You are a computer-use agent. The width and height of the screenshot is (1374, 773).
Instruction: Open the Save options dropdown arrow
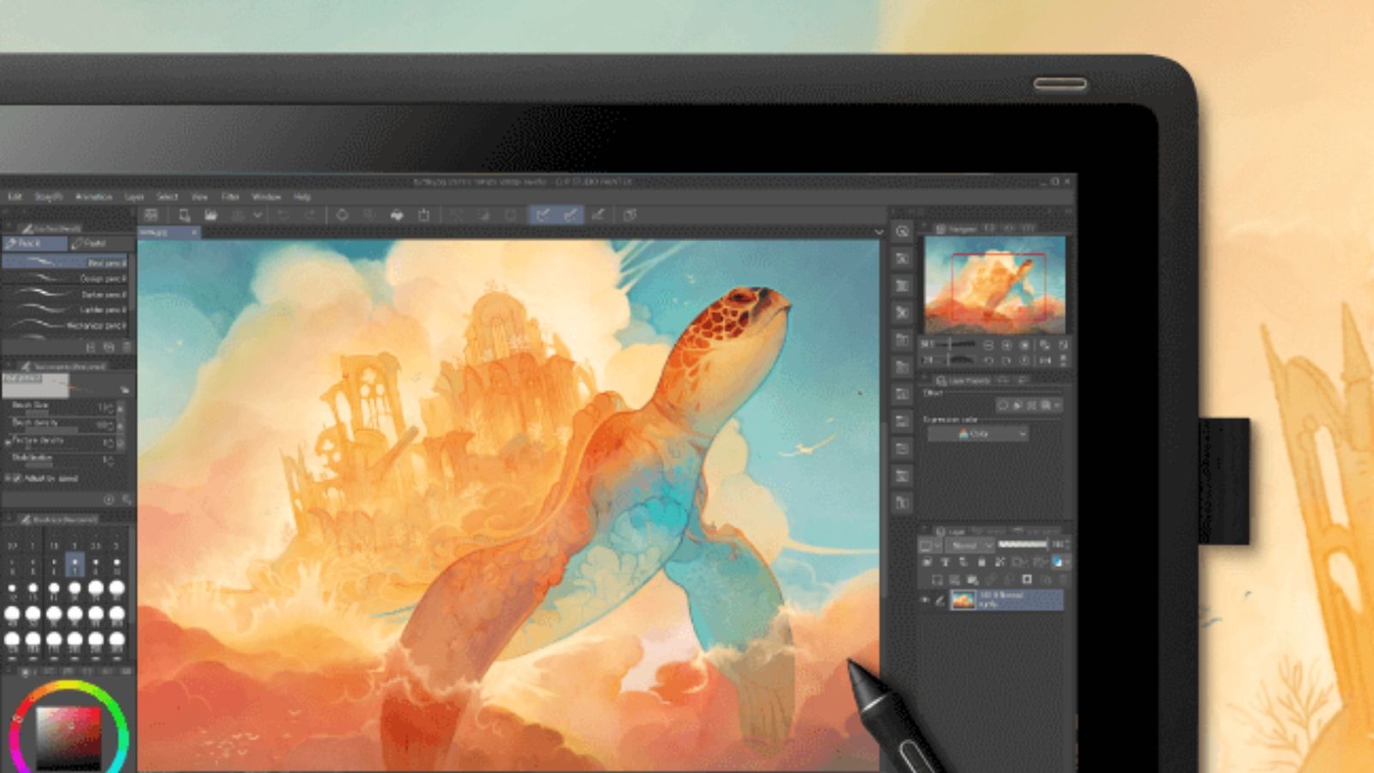click(x=256, y=215)
